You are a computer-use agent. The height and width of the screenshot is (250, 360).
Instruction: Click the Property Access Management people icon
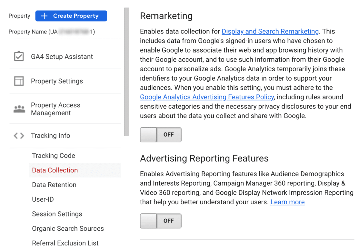point(19,109)
